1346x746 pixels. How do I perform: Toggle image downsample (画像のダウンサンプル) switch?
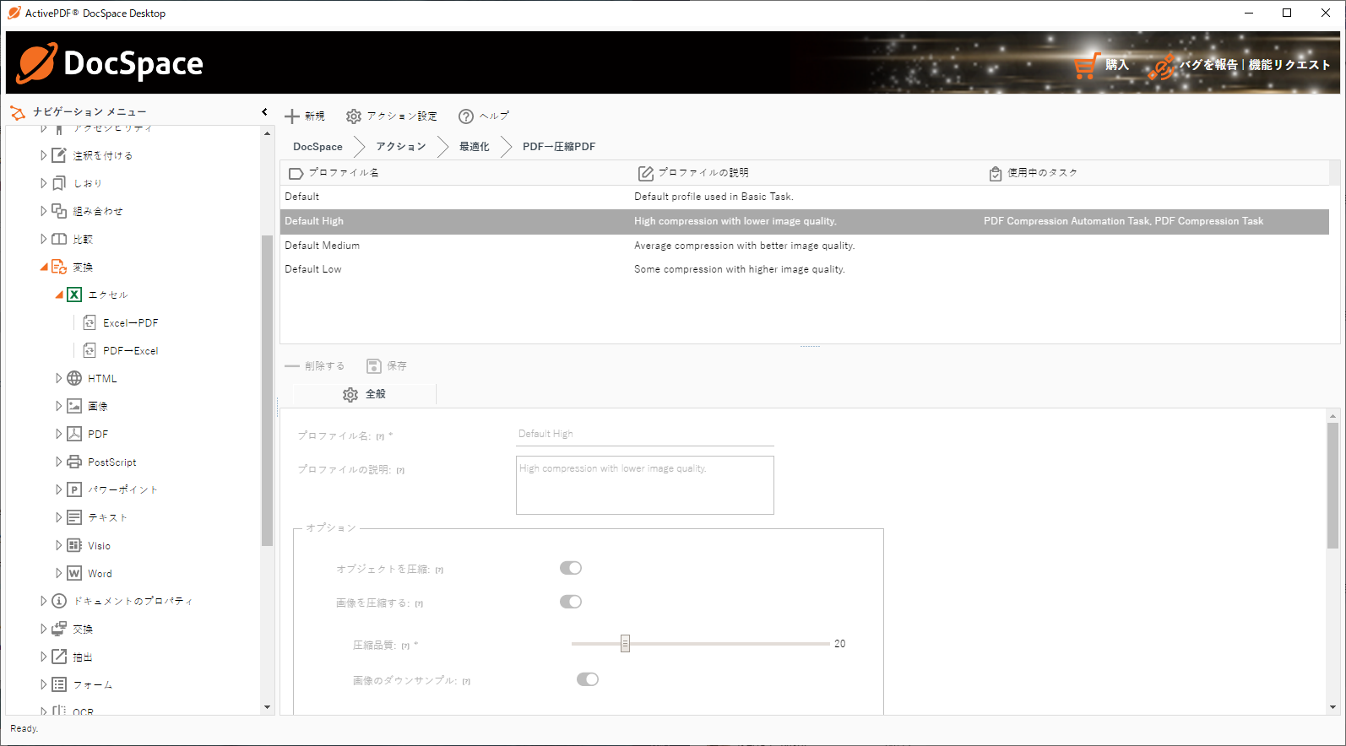click(588, 679)
